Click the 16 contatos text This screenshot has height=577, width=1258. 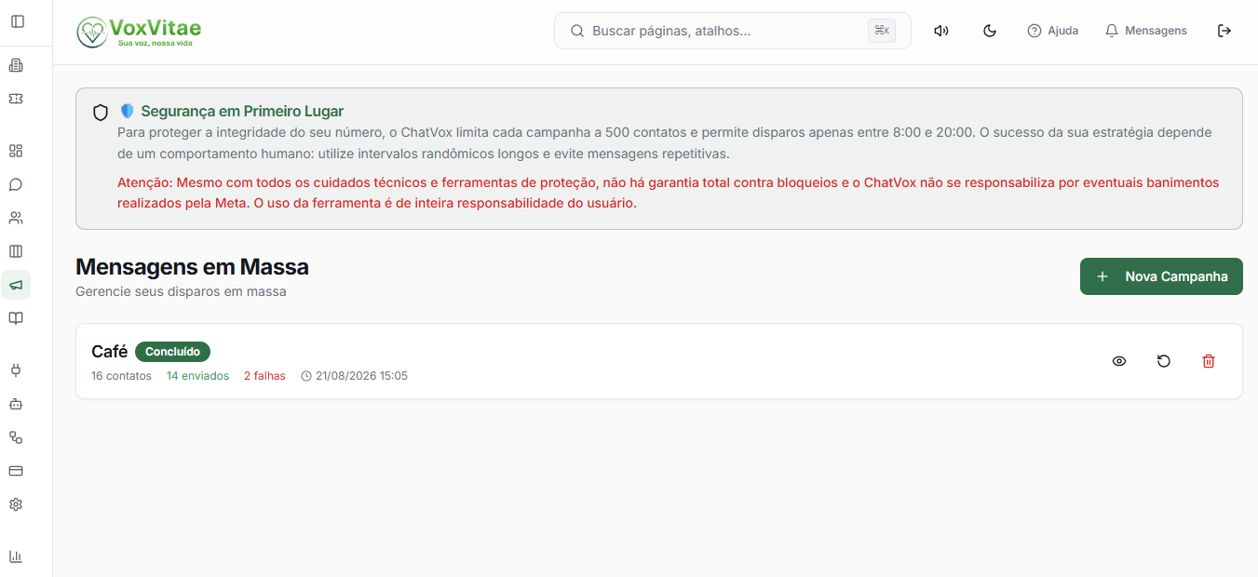[x=121, y=376]
